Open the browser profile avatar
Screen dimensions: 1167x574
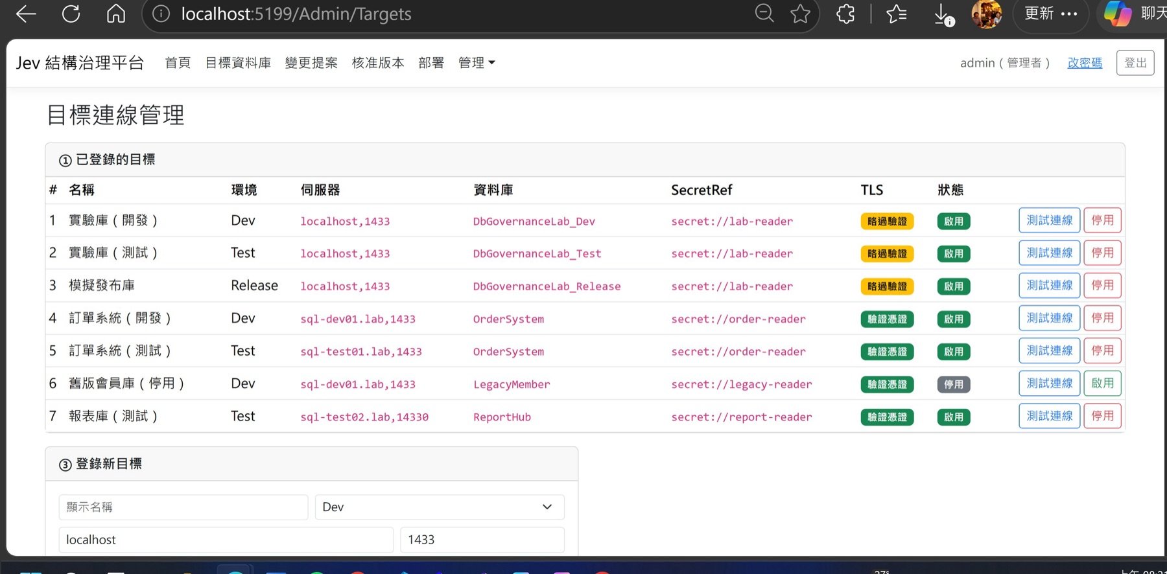tap(986, 14)
